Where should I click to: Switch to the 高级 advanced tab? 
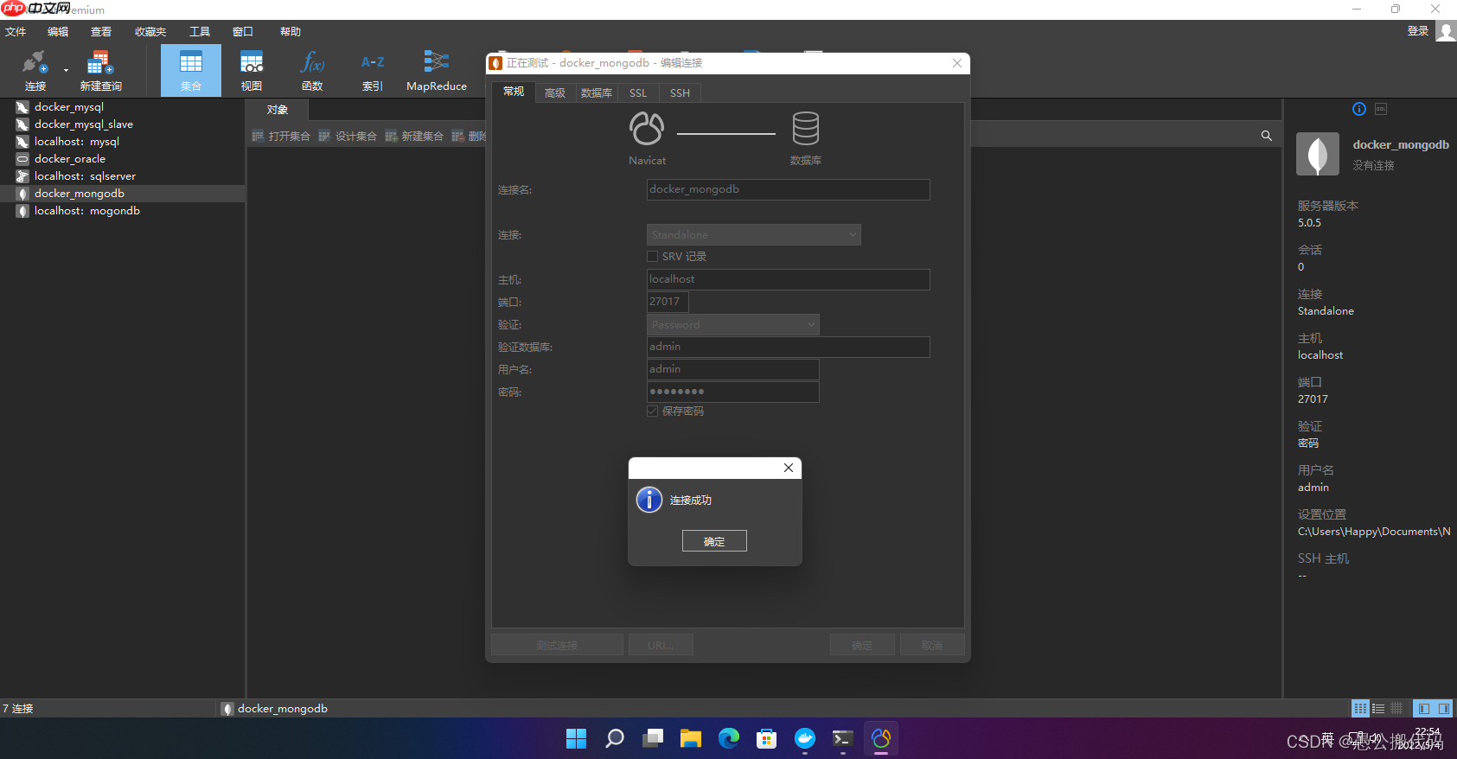coord(555,93)
